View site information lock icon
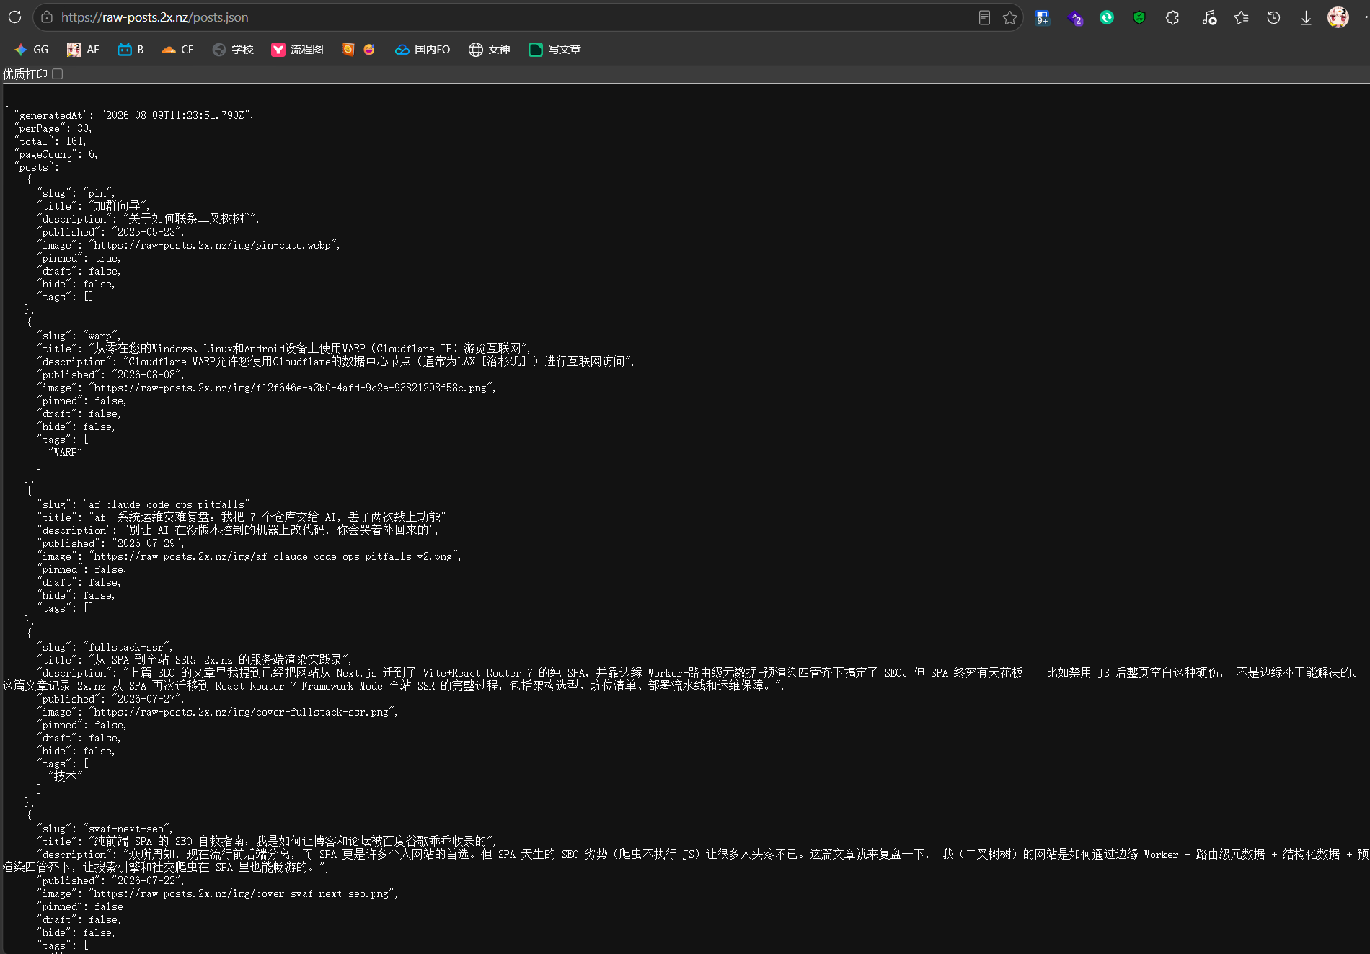The image size is (1370, 954). coord(47,17)
